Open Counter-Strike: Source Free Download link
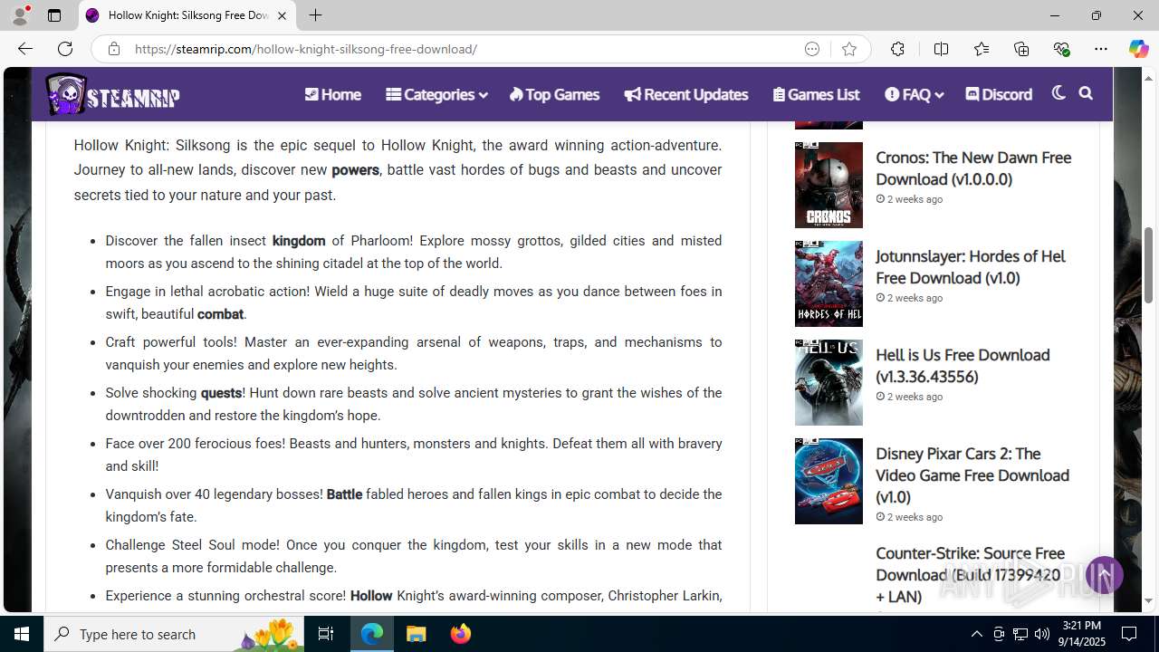The image size is (1159, 652). (x=971, y=574)
